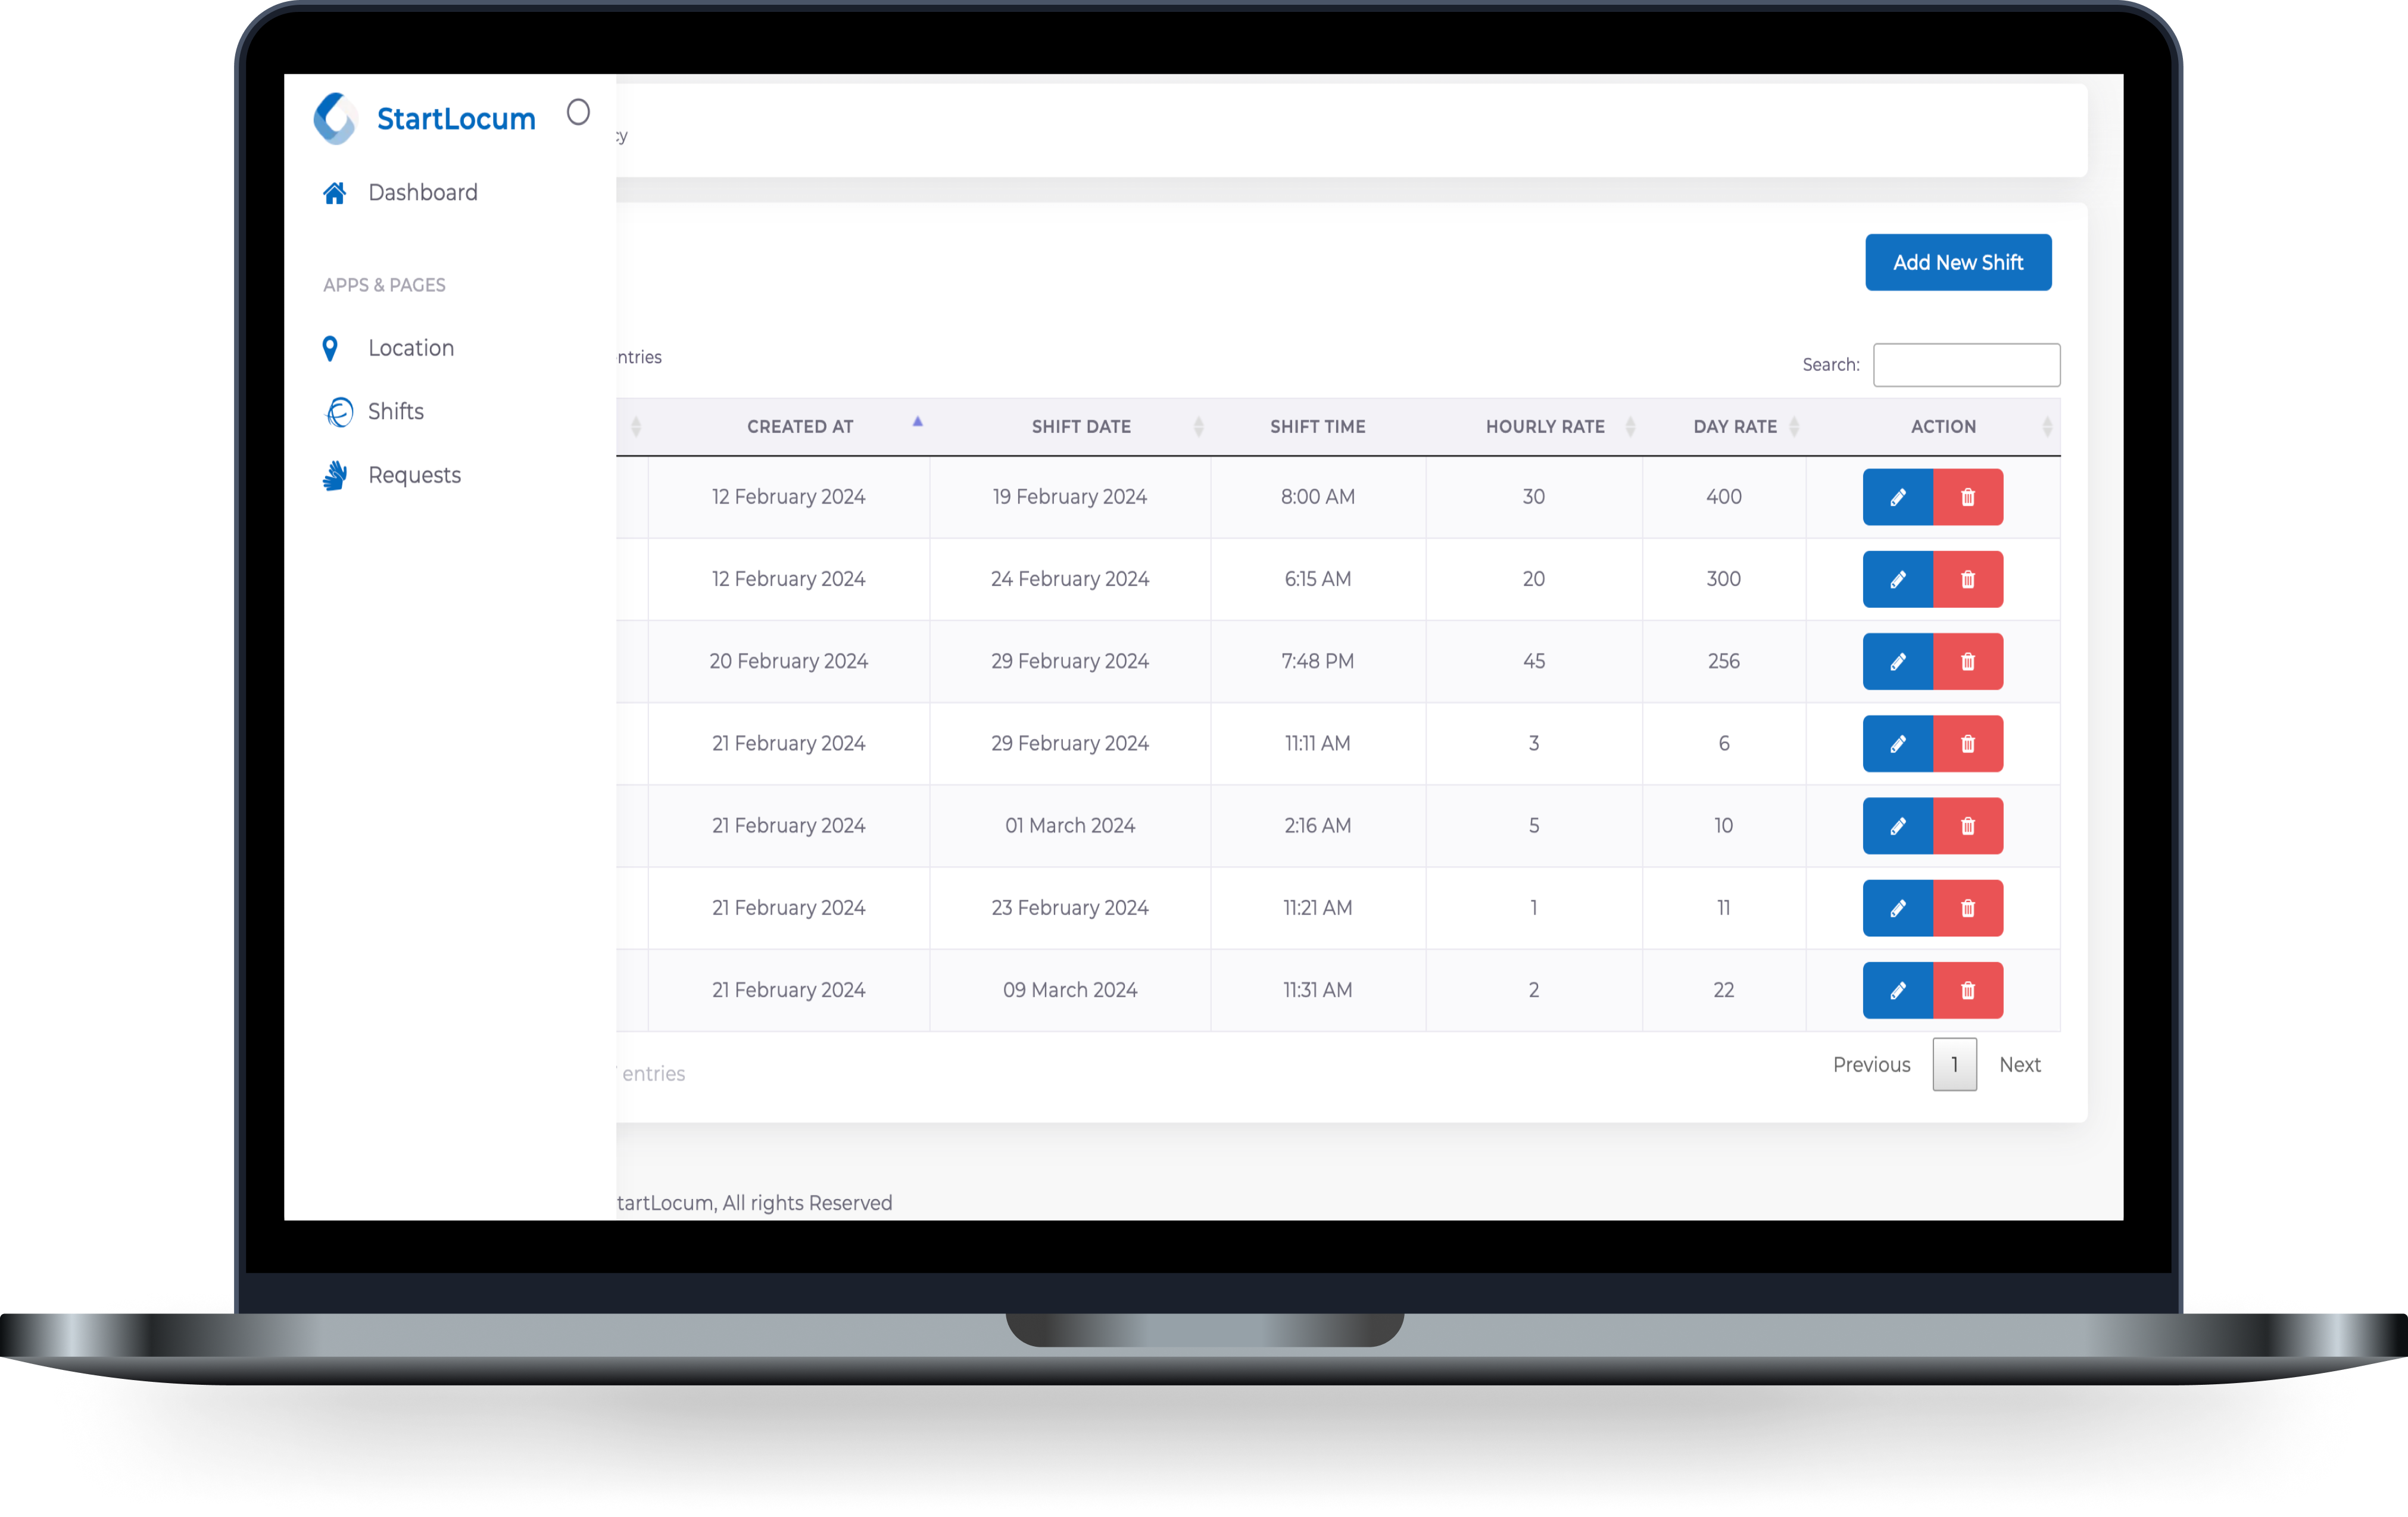Edit the 11:31 AM shift

point(1897,990)
